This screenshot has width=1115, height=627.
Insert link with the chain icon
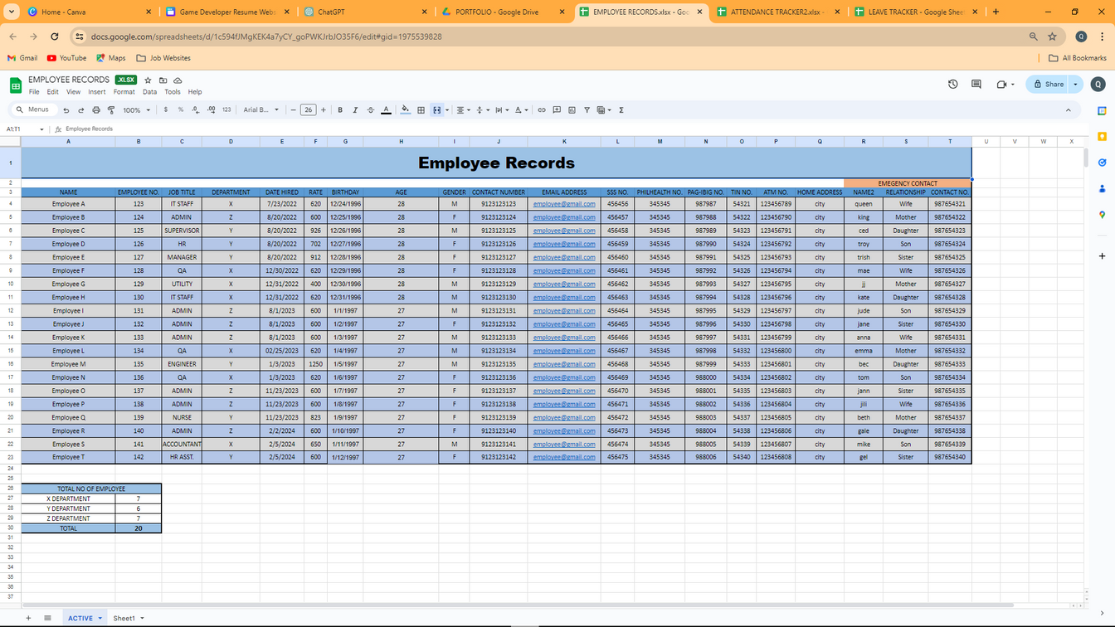point(542,110)
